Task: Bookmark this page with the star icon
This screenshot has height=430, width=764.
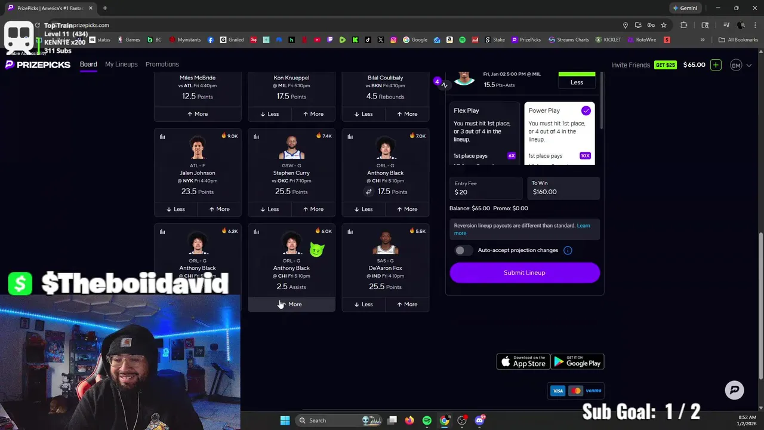Action: (663, 25)
